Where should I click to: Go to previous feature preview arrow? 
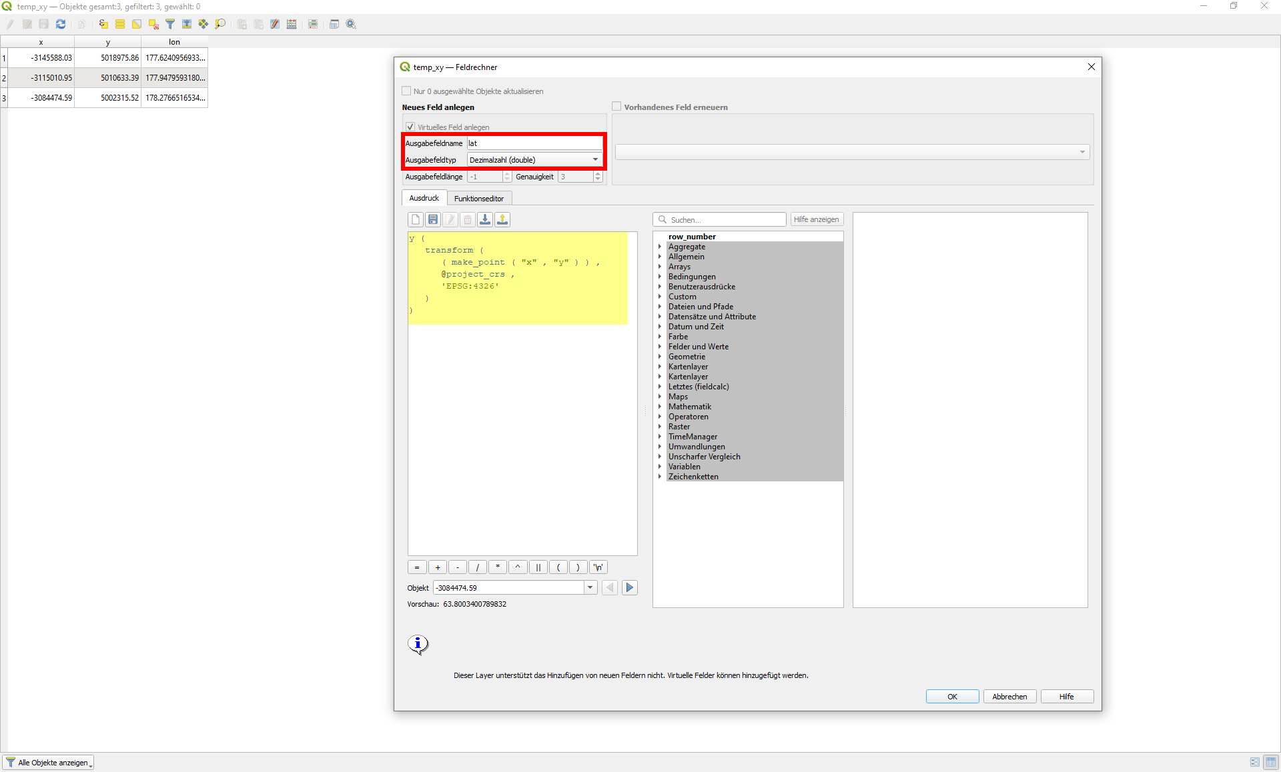pos(610,587)
